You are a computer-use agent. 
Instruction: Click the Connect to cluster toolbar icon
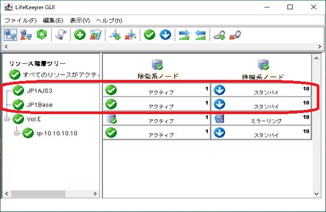pos(10,35)
